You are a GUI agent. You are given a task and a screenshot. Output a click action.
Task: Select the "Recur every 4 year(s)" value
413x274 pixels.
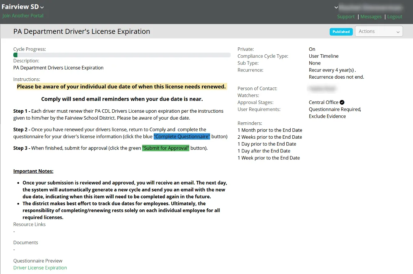332,70
